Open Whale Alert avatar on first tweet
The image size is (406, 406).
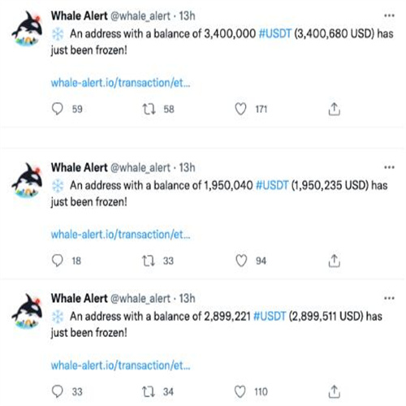pyautogui.click(x=27, y=28)
